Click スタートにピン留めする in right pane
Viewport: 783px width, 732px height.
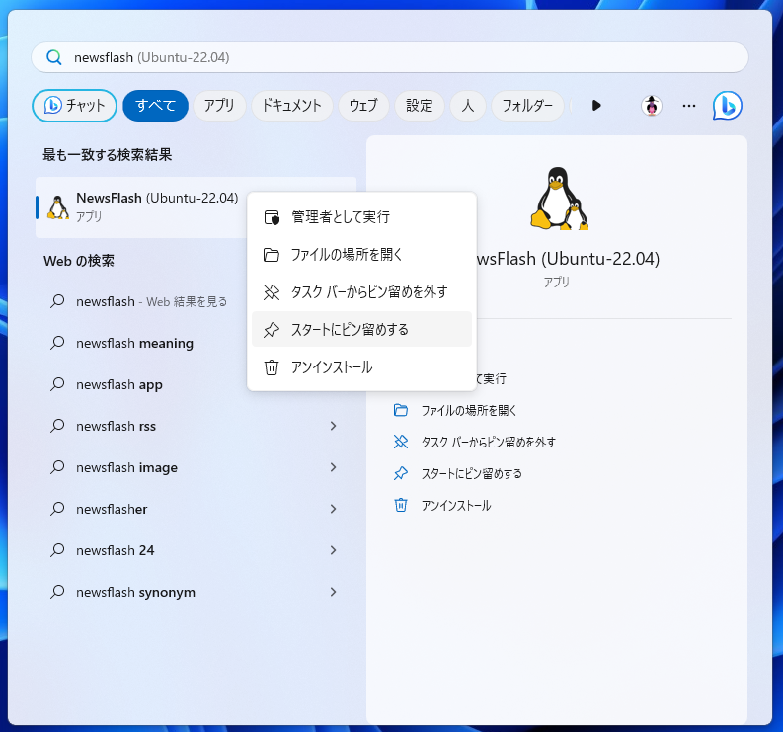point(471,473)
